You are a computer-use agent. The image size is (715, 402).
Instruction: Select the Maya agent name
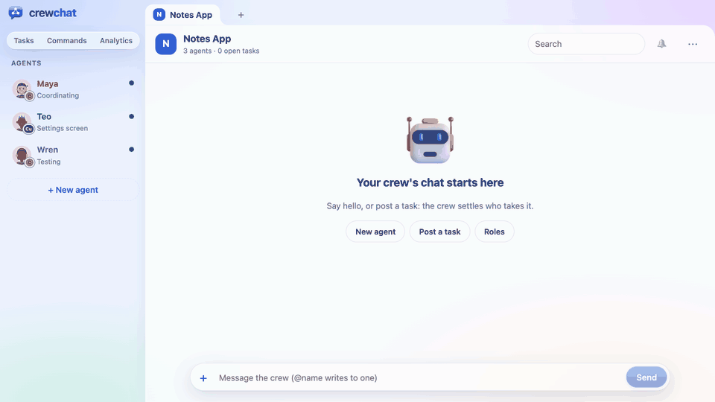pyautogui.click(x=48, y=84)
